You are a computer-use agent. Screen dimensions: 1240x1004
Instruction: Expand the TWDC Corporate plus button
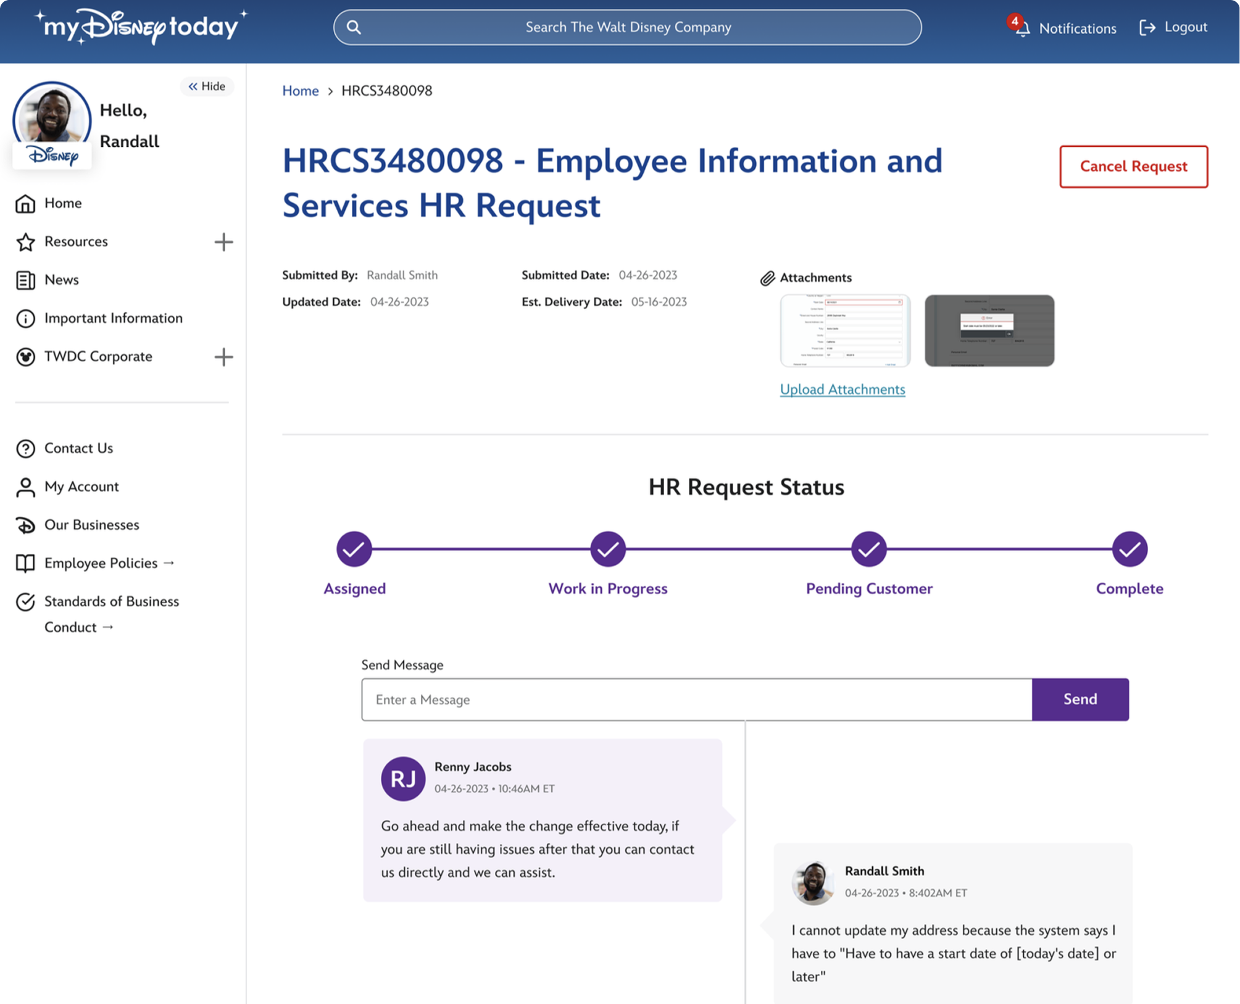(x=223, y=357)
